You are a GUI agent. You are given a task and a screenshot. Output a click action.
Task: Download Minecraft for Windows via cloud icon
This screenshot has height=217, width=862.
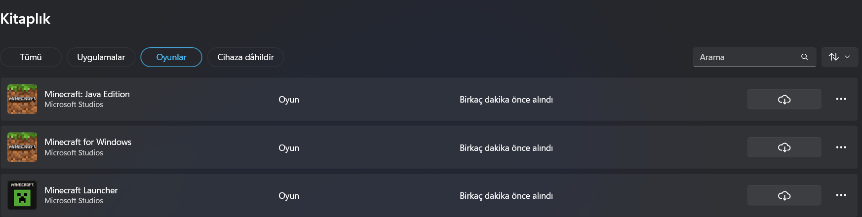pyautogui.click(x=784, y=147)
